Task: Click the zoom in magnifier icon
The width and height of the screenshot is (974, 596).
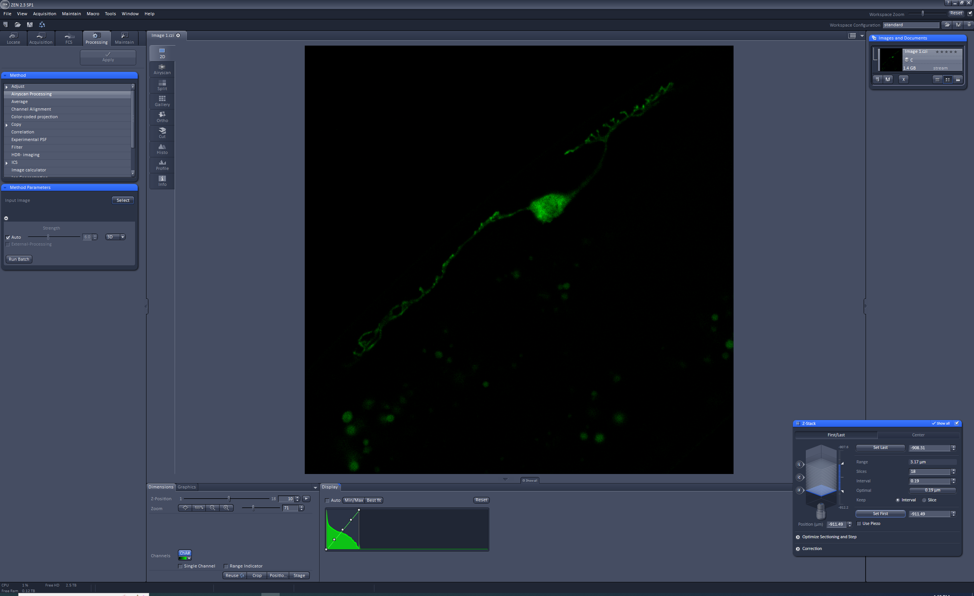Action: point(226,508)
